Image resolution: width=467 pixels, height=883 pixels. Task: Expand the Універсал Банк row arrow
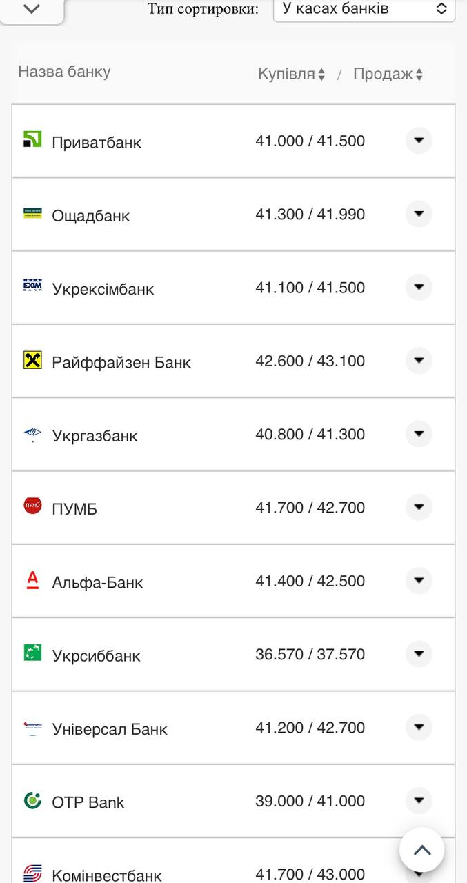click(418, 727)
